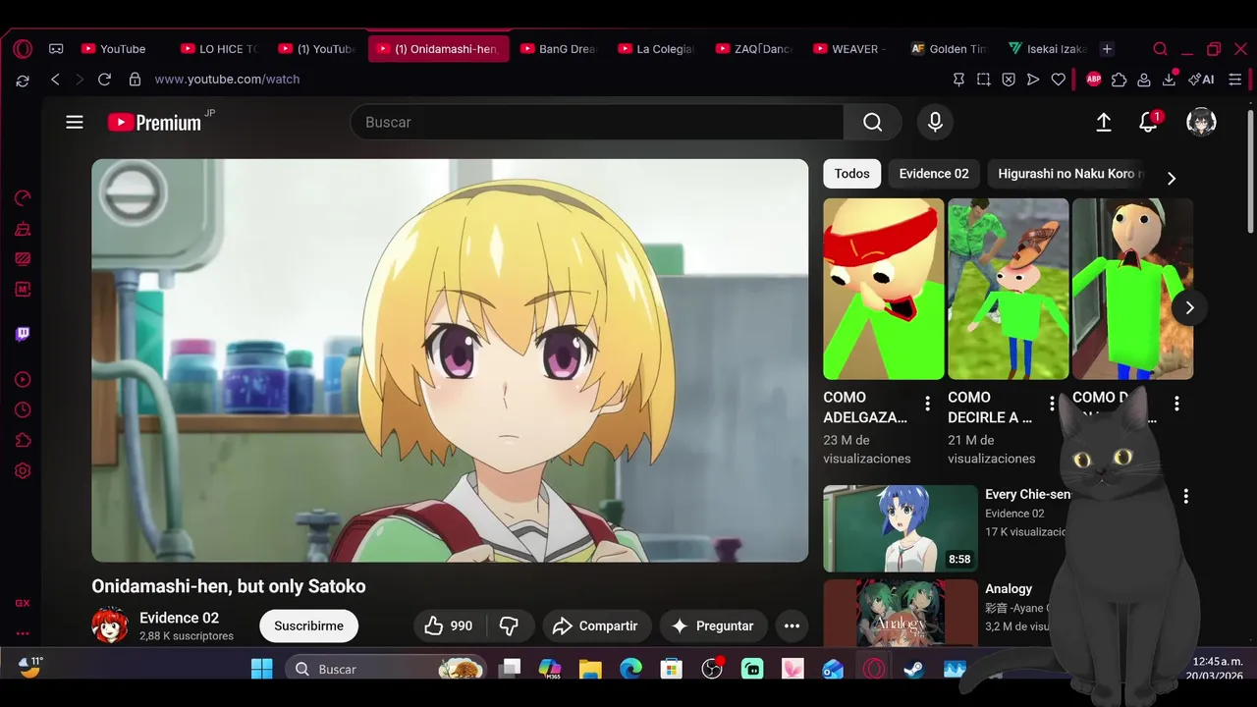Dislike the video thumbs-down button
This screenshot has height=707, width=1257.
point(510,625)
